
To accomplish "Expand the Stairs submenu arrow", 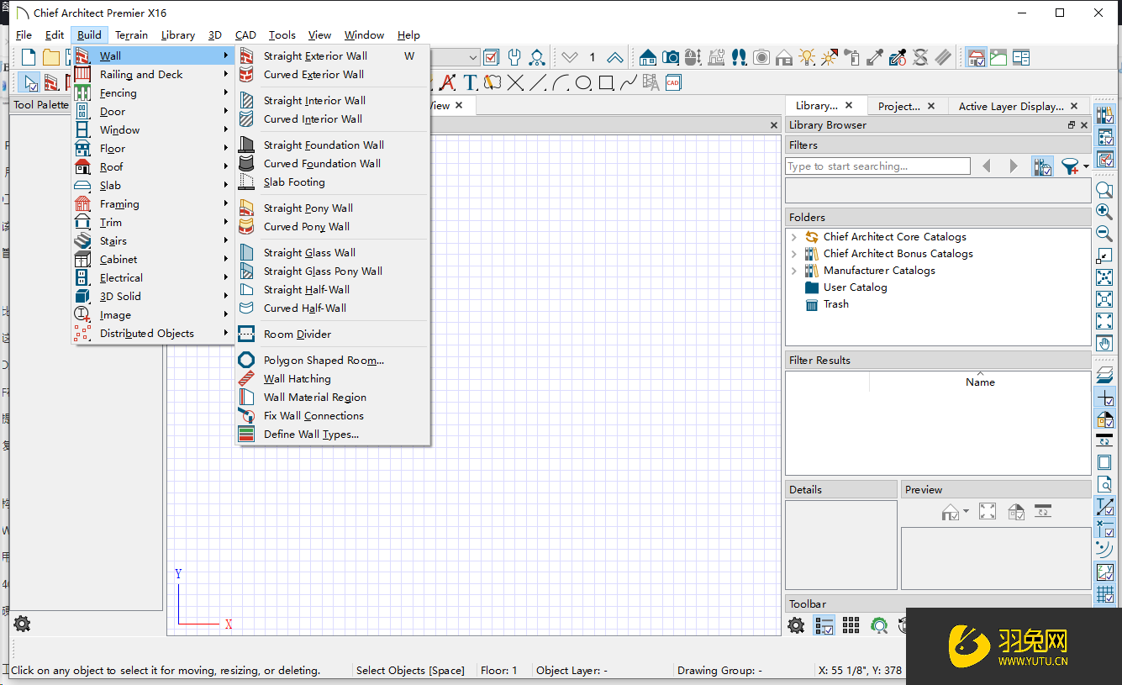I will point(226,241).
